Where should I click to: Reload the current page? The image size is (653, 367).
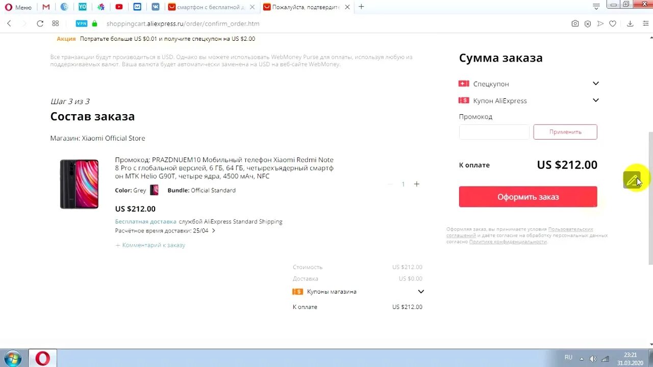pyautogui.click(x=40, y=23)
